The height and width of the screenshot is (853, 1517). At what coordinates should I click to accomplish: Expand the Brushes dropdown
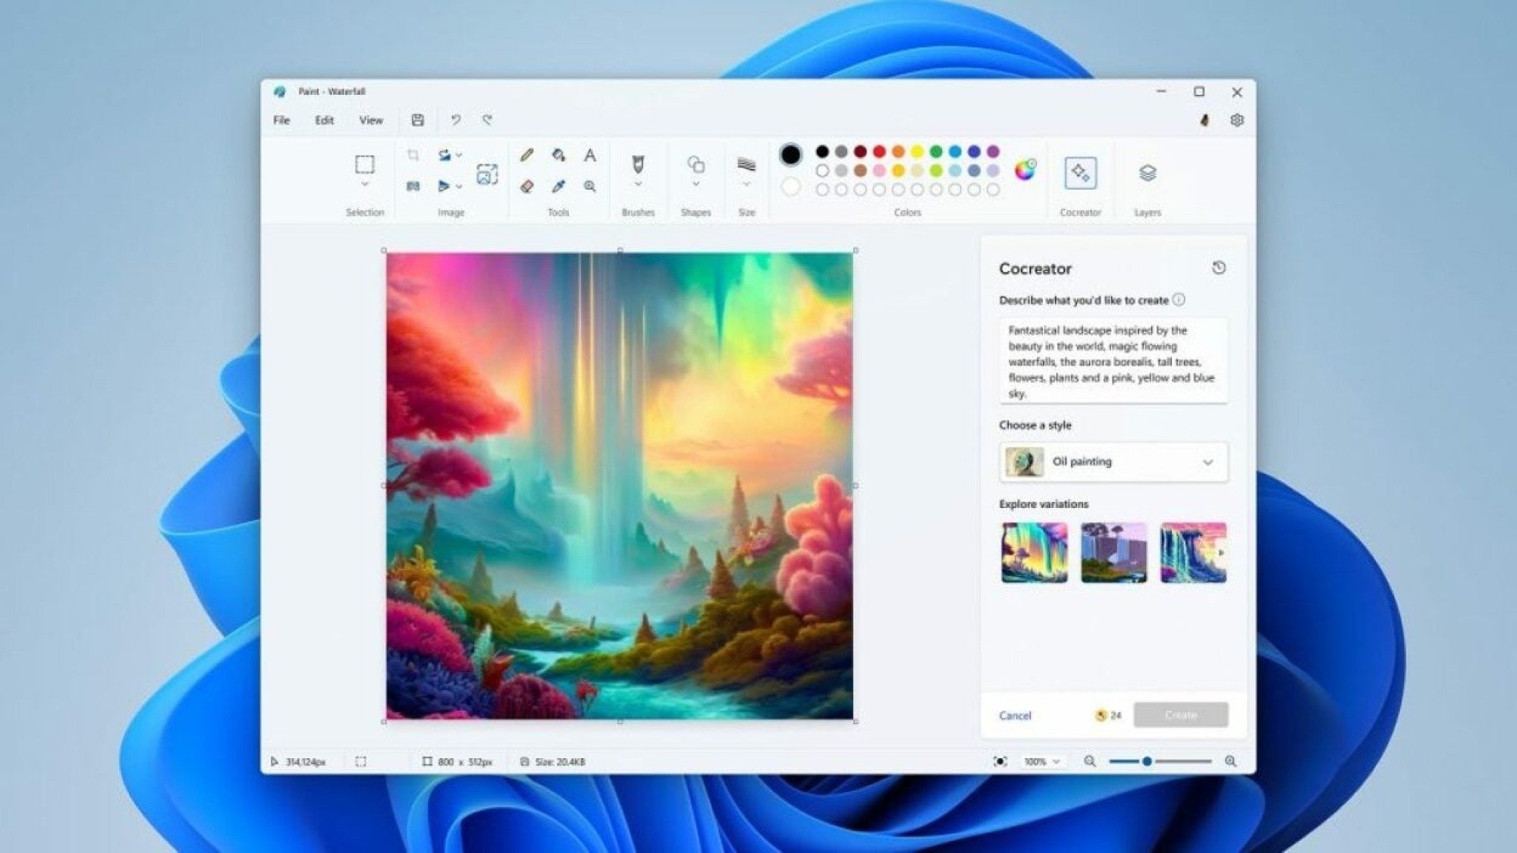638,185
